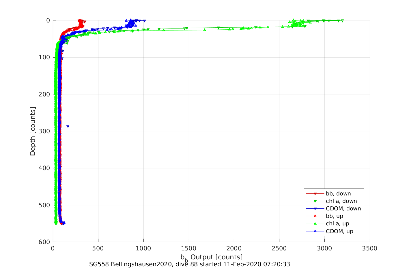Click the "Depth [counts]" y-axis label

(x=33, y=131)
